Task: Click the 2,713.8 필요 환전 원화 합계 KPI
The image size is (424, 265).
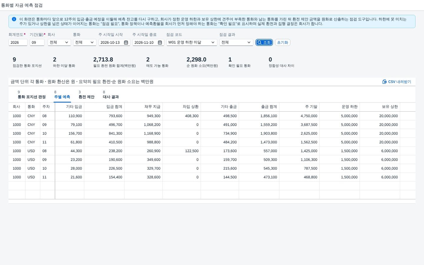Action: pyautogui.click(x=114, y=62)
